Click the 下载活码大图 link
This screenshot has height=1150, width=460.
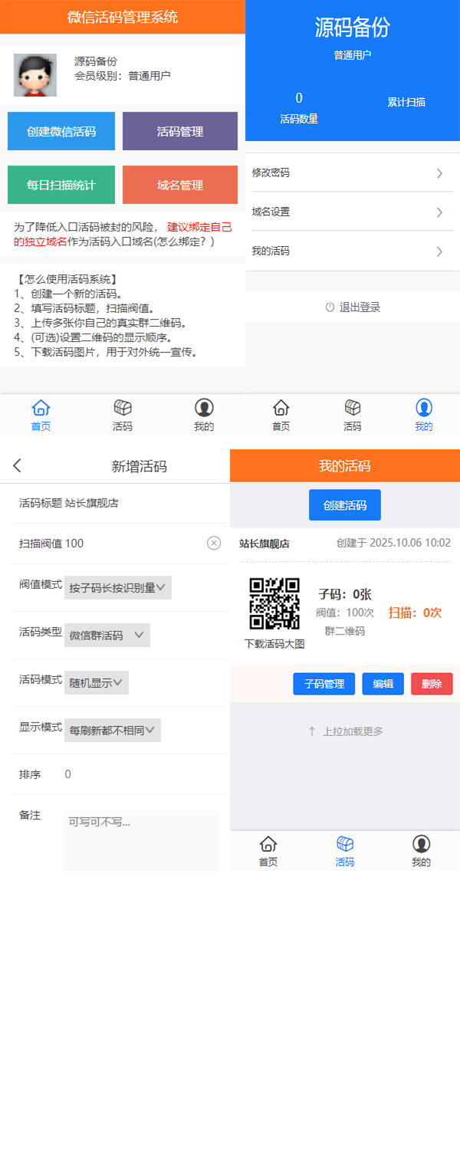pos(274,644)
